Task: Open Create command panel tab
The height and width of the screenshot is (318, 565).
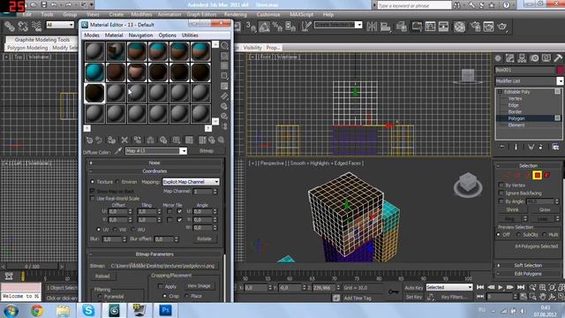Action: 498,58
